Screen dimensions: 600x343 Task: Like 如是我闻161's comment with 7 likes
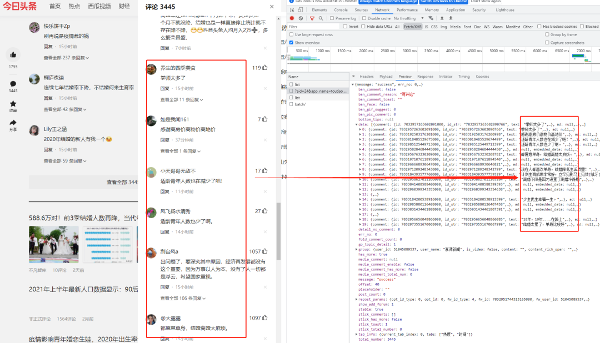coord(265,119)
